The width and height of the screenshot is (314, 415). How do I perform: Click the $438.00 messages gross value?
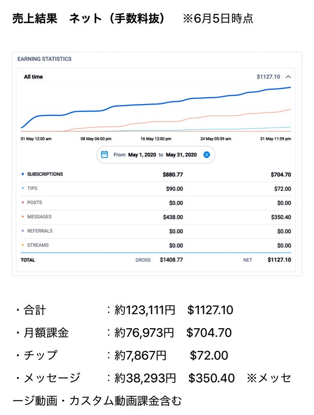click(x=173, y=217)
